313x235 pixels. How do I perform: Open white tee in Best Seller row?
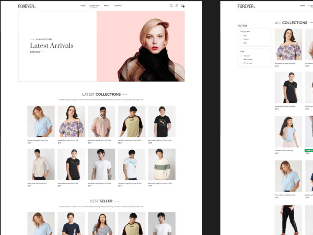[162, 223]
